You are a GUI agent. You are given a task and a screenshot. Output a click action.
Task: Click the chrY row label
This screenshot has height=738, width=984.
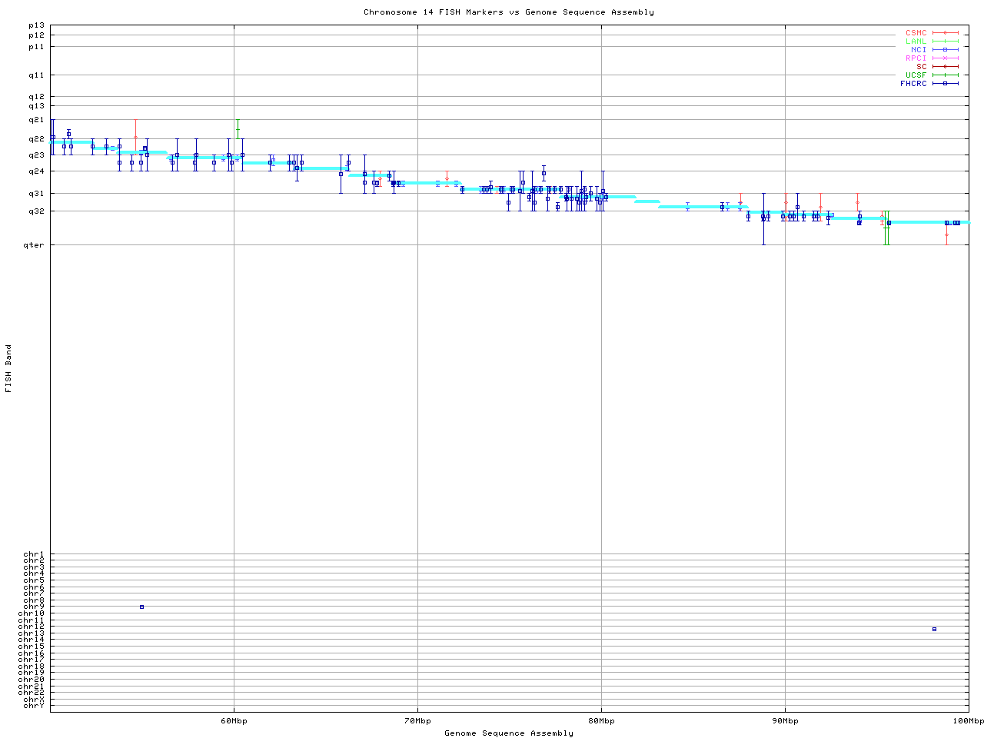coord(34,706)
